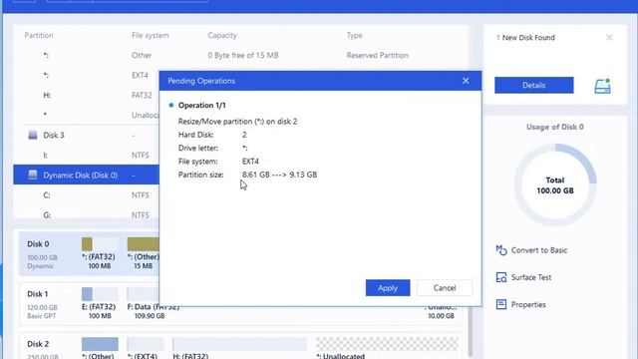Sort by Partition column header
This screenshot has height=359, width=638.
click(39, 36)
